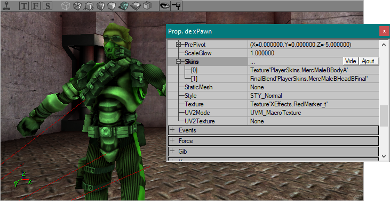Expand the Gib category
390x201 pixels.
coord(172,151)
